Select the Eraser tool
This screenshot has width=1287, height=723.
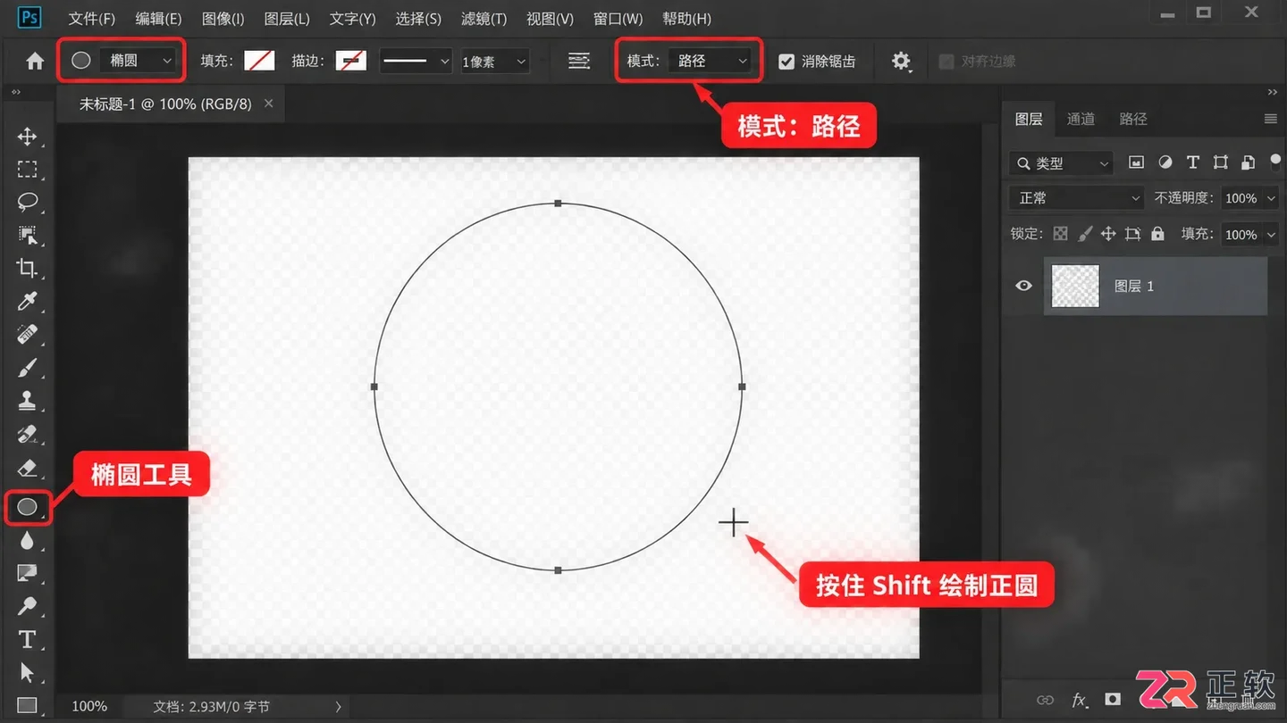27,468
